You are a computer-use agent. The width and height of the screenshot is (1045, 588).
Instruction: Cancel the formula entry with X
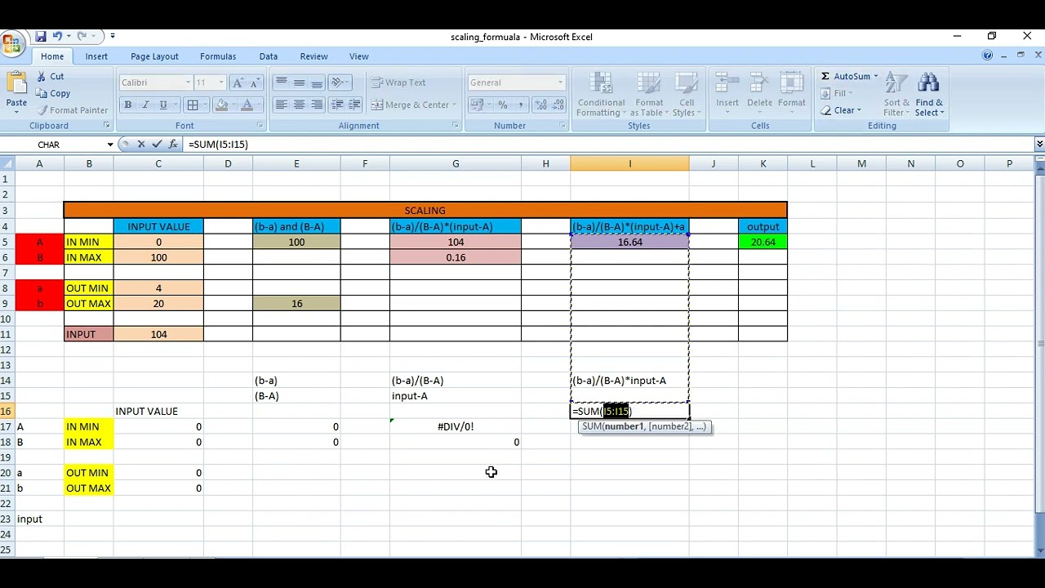point(141,145)
